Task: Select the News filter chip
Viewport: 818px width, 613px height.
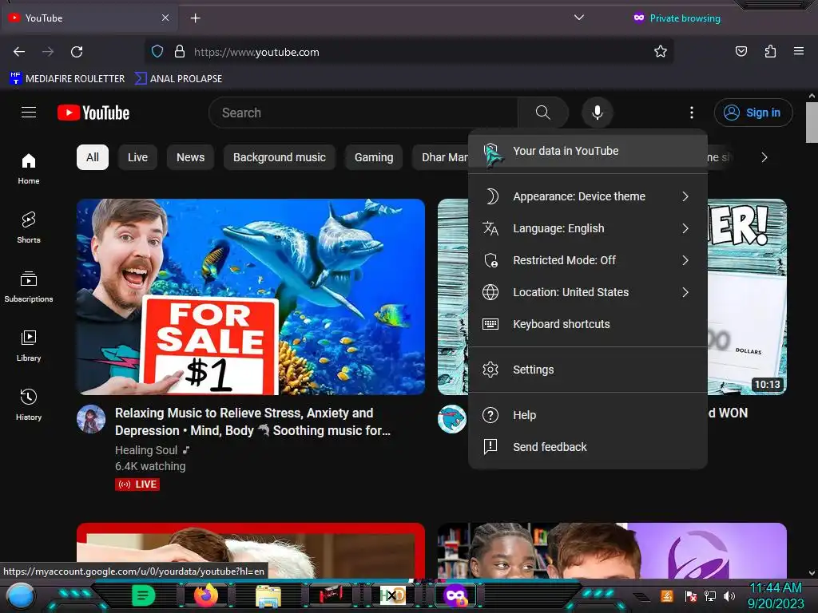Action: [x=190, y=157]
